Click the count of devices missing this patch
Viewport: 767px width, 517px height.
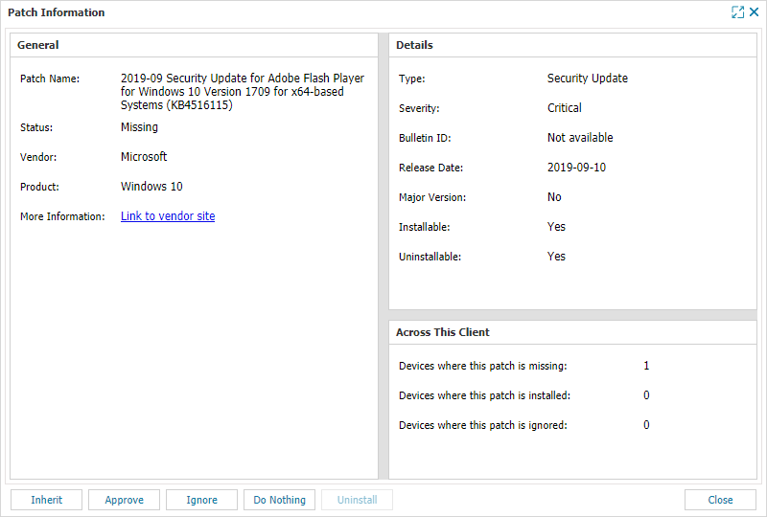(x=646, y=366)
